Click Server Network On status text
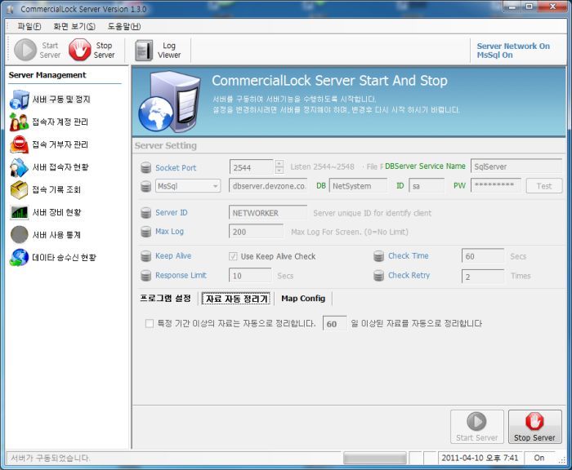 point(513,47)
